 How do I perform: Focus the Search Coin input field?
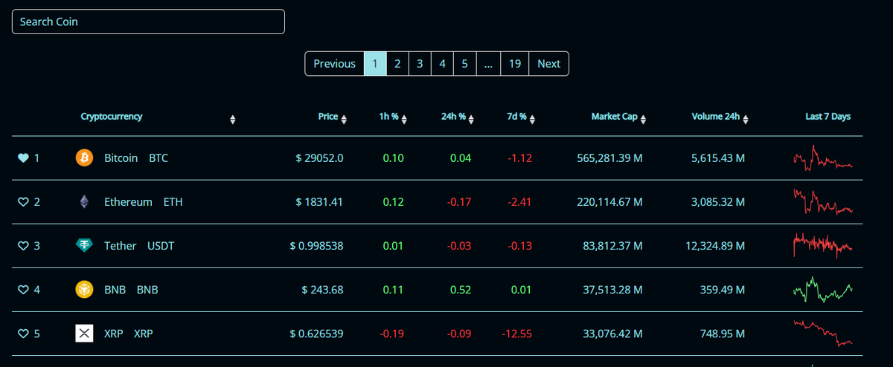[148, 22]
